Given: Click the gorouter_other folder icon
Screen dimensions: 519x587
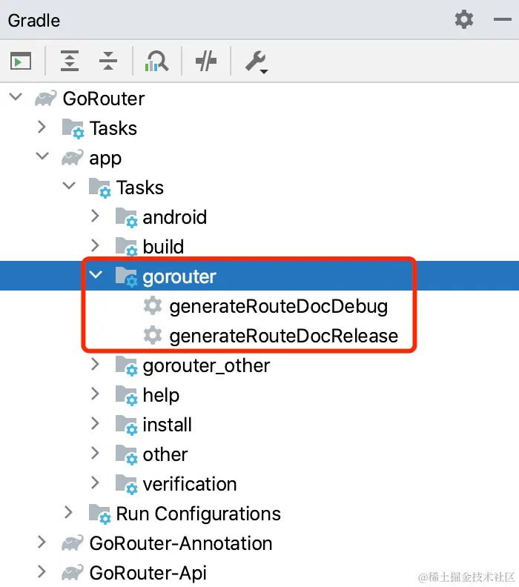Looking at the screenshot, I should [x=126, y=365].
